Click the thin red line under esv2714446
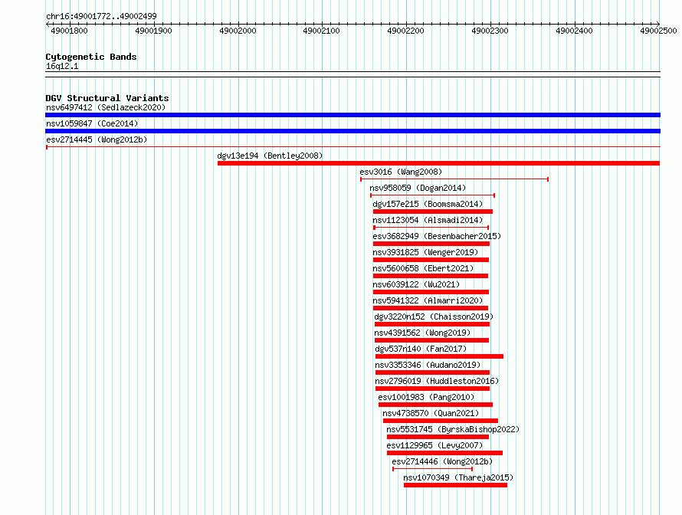Viewport: 682px width, 515px height. (432, 469)
